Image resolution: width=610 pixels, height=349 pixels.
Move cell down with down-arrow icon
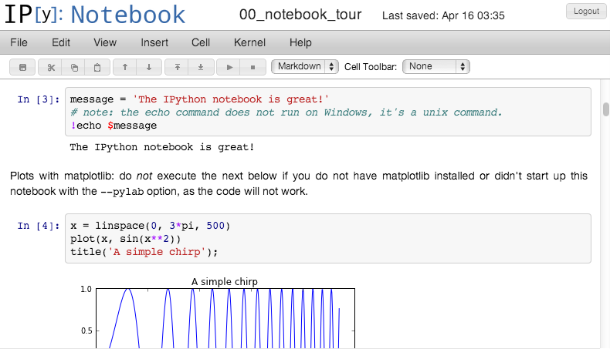148,67
